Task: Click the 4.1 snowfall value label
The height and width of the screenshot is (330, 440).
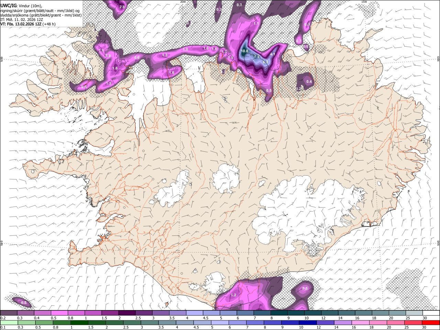Action: tap(273, 54)
